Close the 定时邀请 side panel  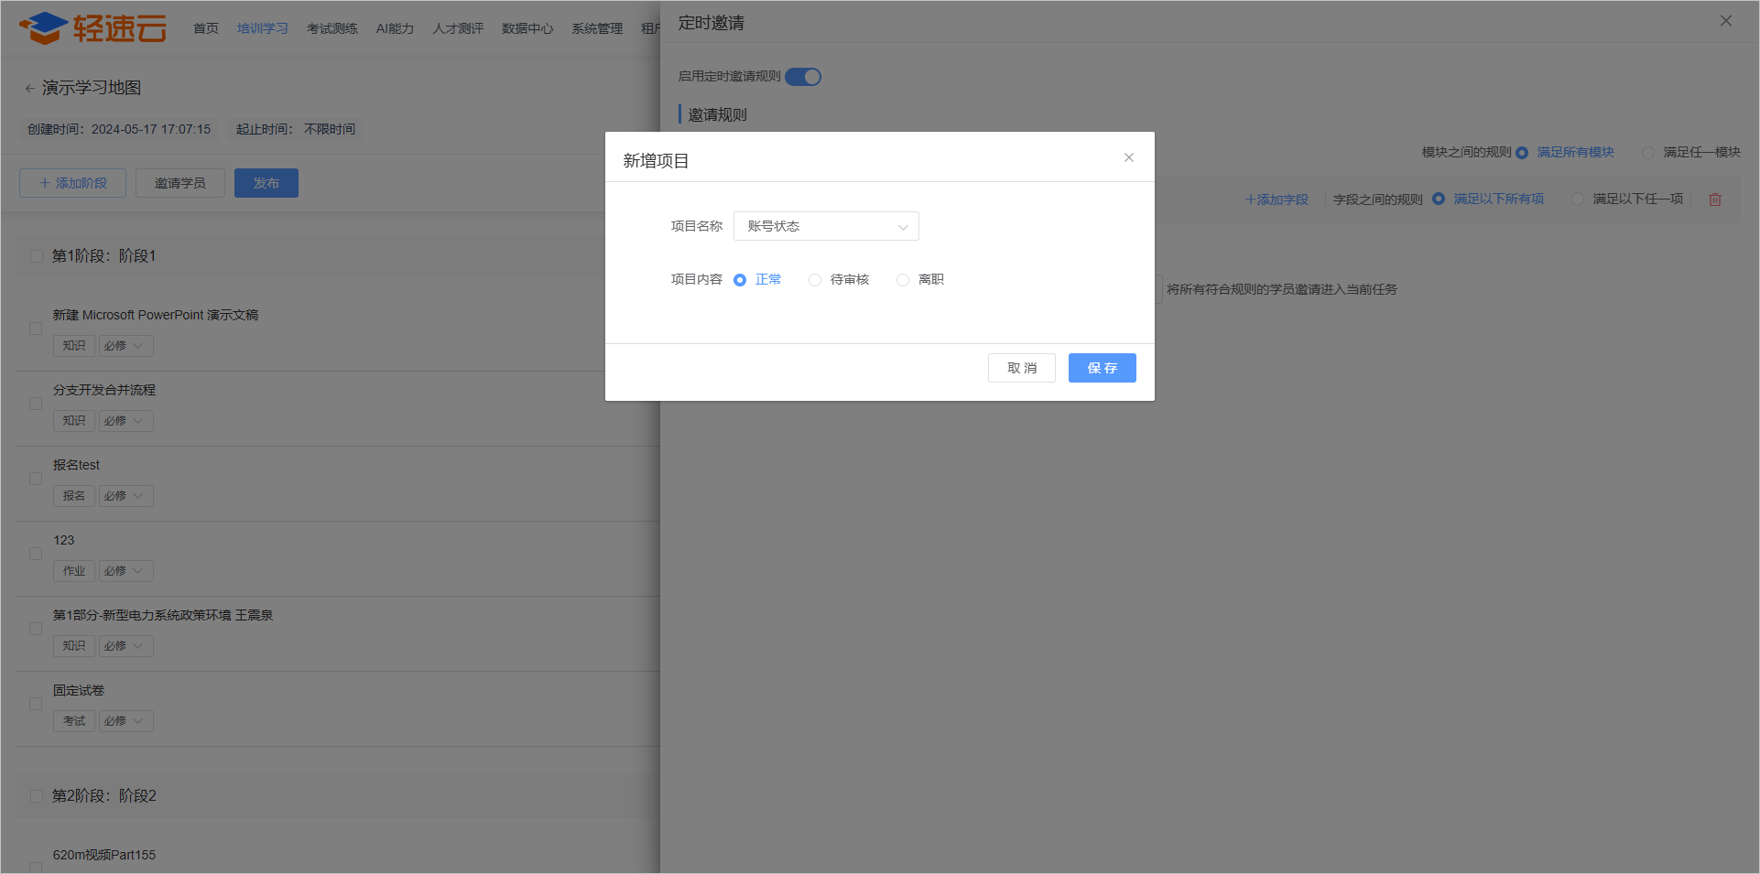(x=1727, y=20)
